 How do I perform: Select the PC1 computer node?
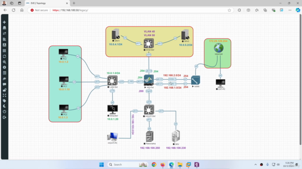click(x=64, y=80)
